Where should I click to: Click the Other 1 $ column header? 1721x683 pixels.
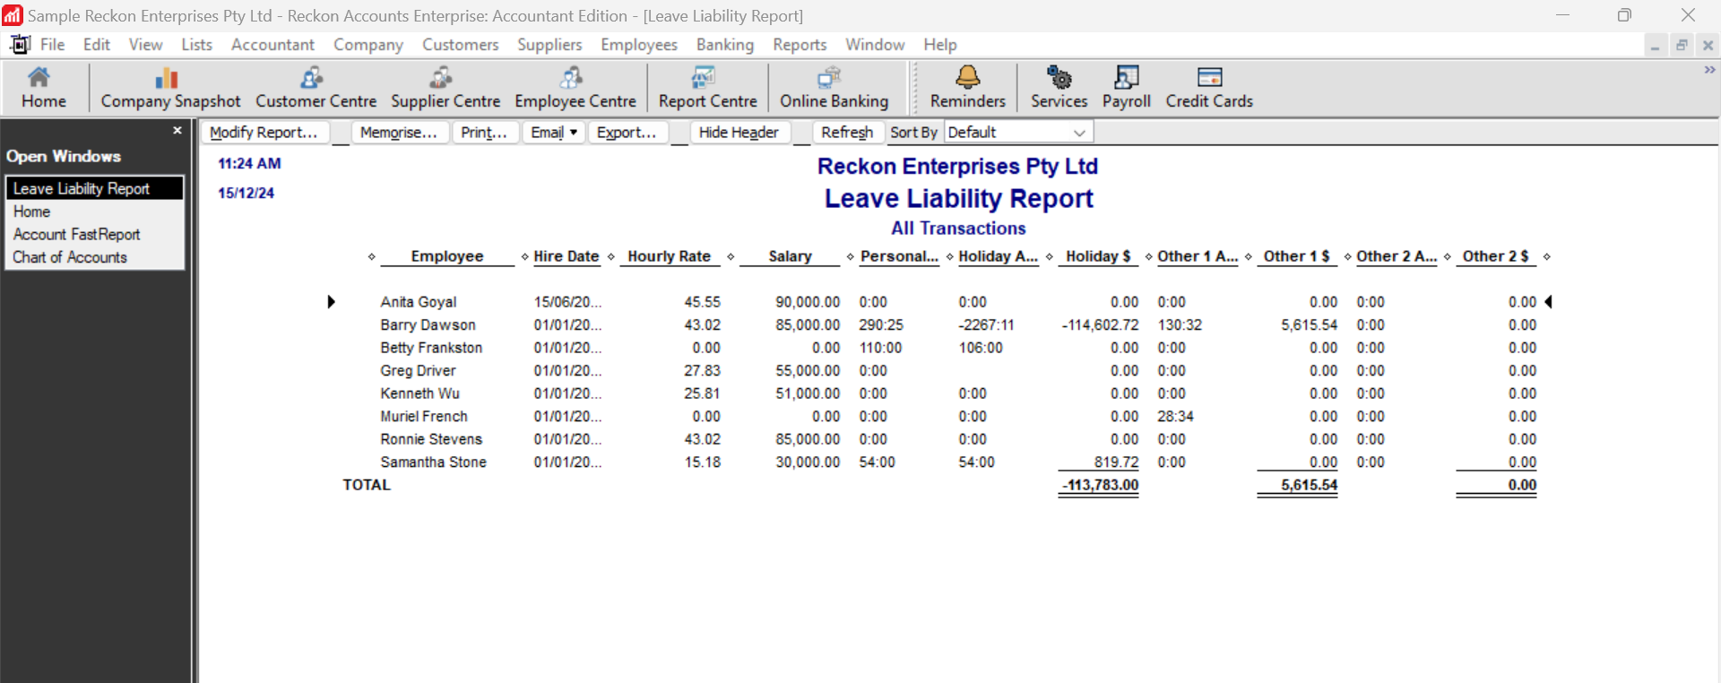(1297, 256)
